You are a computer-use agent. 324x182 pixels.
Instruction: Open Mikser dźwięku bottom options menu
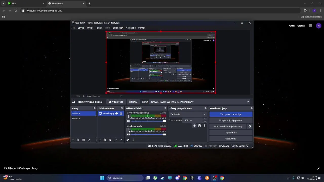tap(133, 140)
